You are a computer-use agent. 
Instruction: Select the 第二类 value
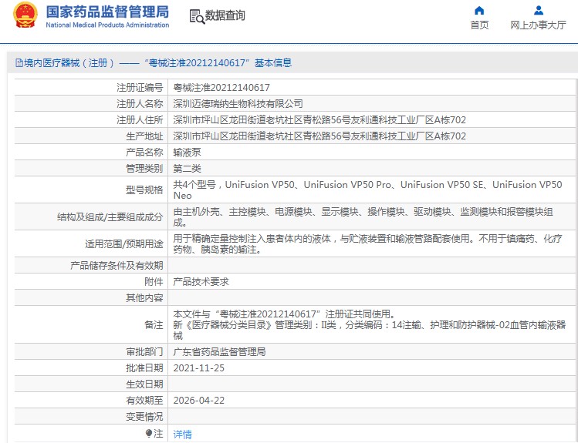pos(188,169)
